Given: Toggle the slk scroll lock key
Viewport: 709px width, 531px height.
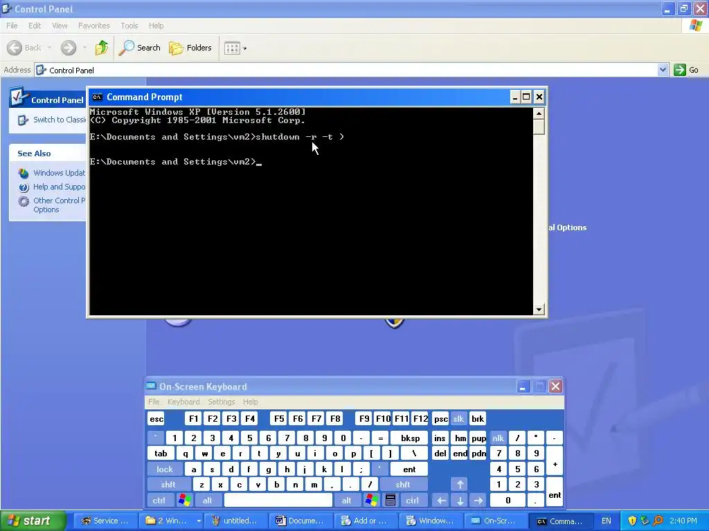Looking at the screenshot, I should (458, 419).
